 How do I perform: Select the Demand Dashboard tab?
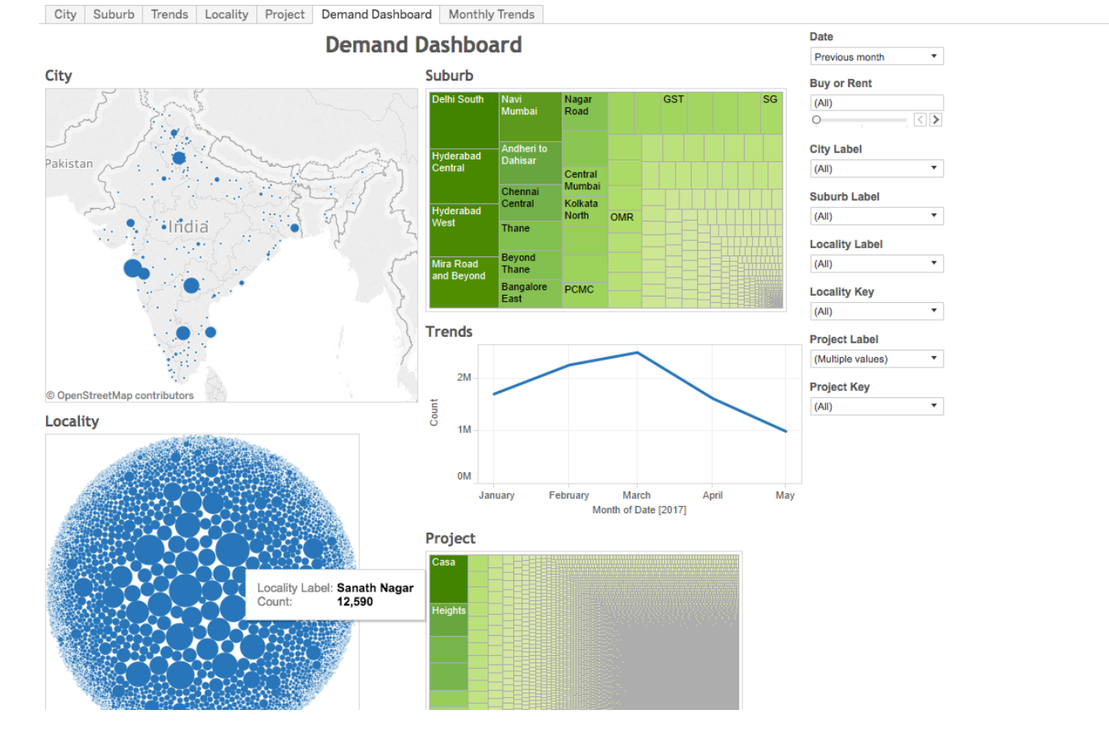click(376, 15)
